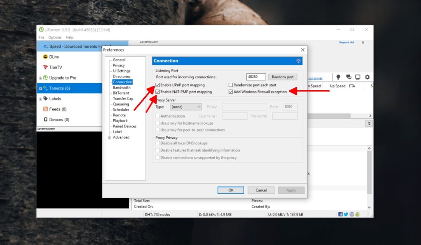Apply preferences with the OK button
This screenshot has height=245, width=421.
pos(230,190)
